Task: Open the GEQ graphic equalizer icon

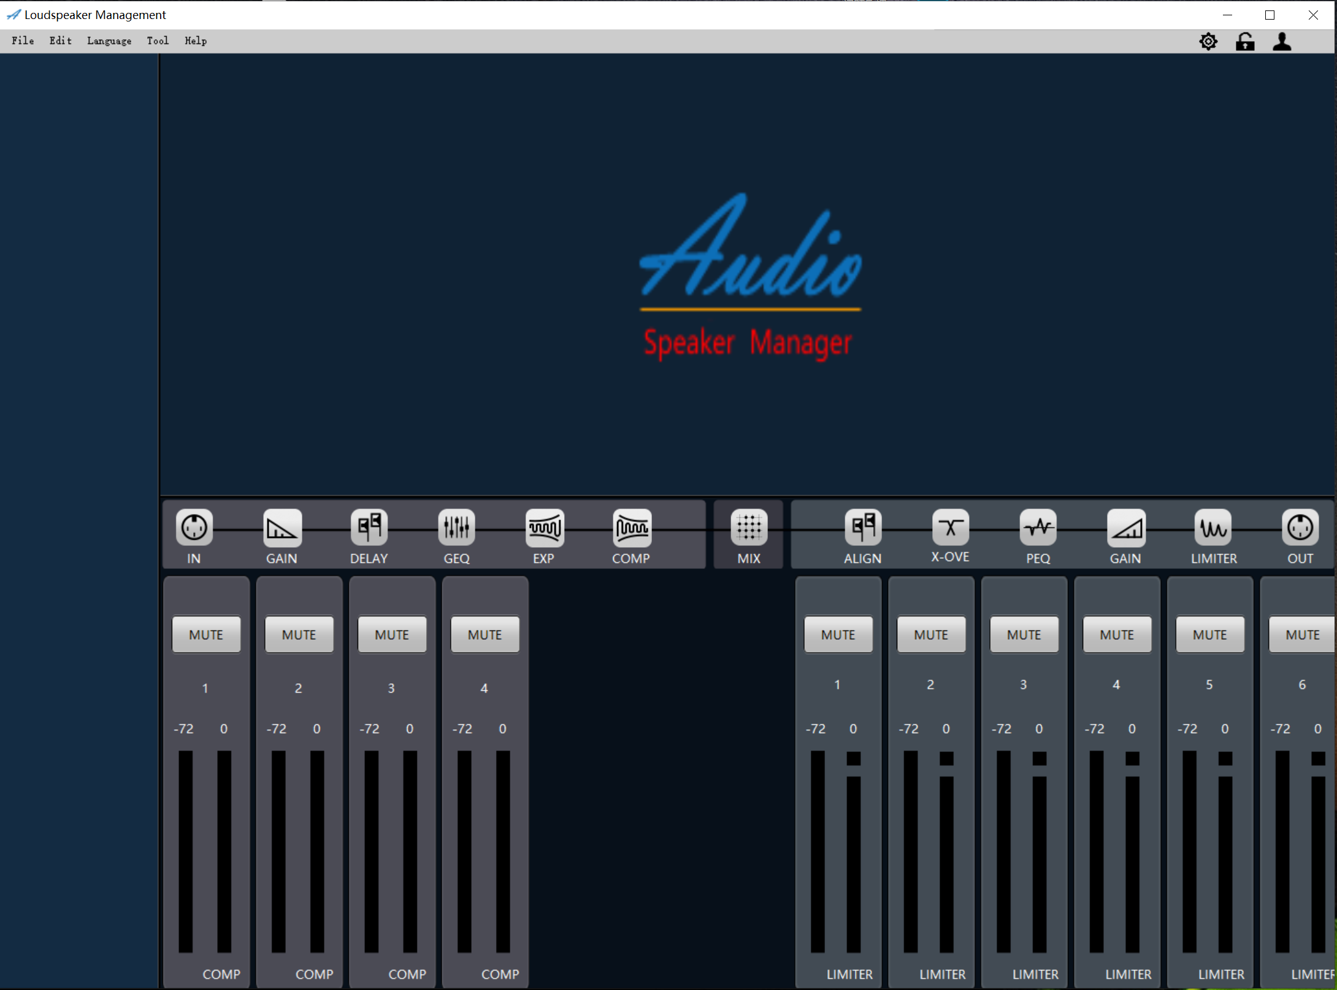Action: click(457, 528)
